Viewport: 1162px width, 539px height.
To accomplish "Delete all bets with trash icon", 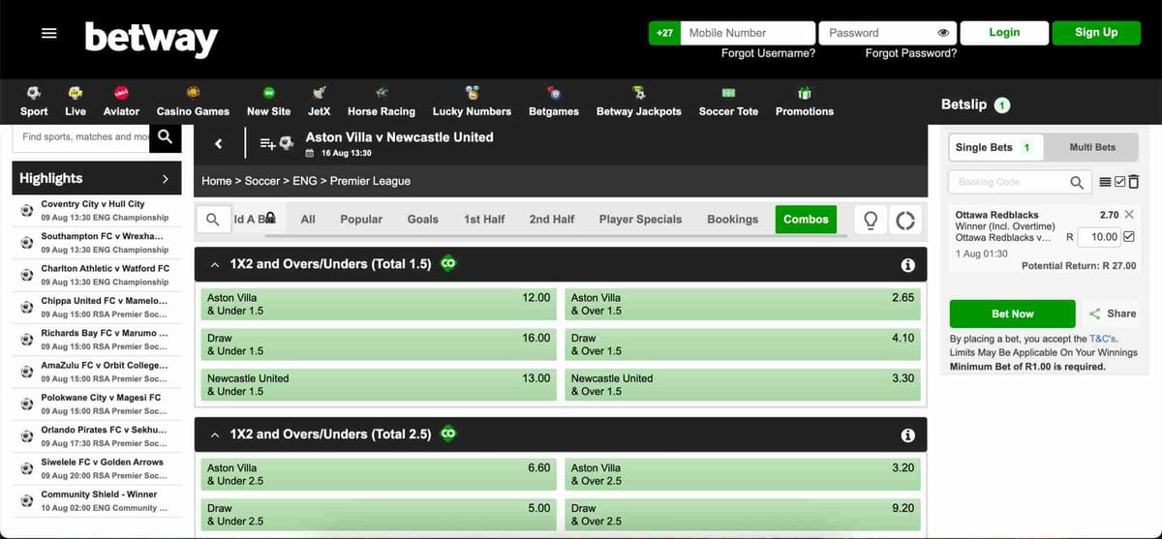I will click(1133, 182).
